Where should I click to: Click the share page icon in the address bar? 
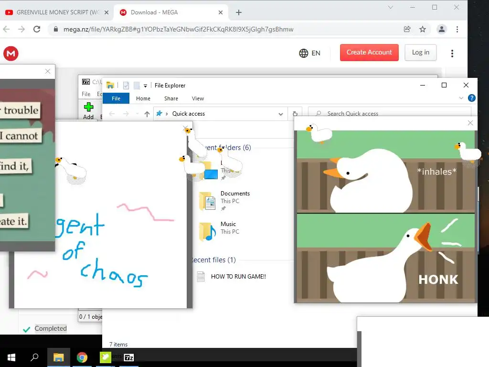[x=407, y=29]
